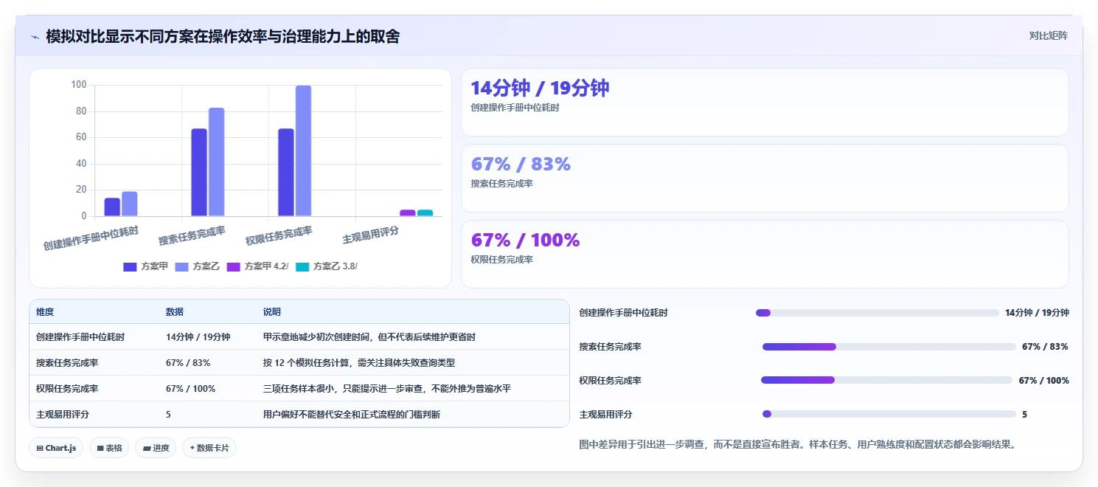Screen dimensions: 1098x487
Task: Click the tallest light blue 权限任务完成率 bar
Action: 304,151
